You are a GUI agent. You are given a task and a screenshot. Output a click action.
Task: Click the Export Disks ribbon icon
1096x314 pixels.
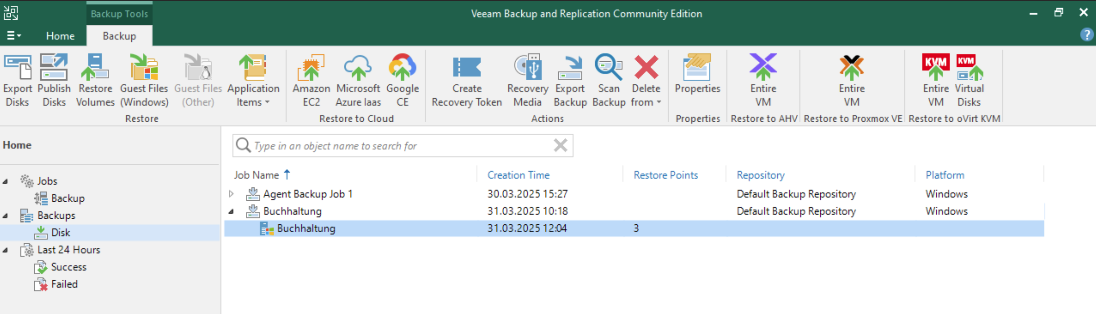point(17,80)
